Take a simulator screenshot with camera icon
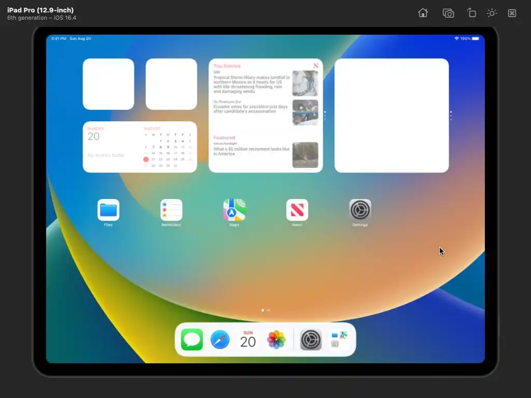The height and width of the screenshot is (398, 531). click(448, 13)
